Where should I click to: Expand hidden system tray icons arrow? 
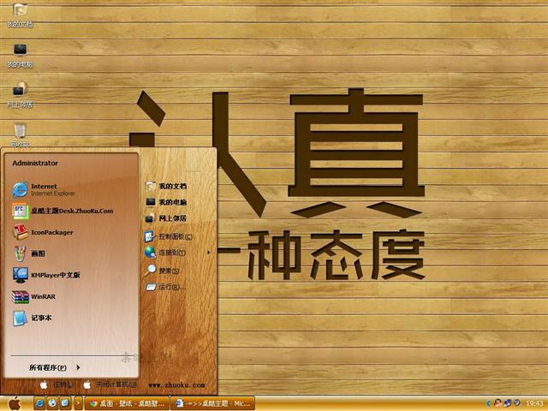click(x=489, y=403)
